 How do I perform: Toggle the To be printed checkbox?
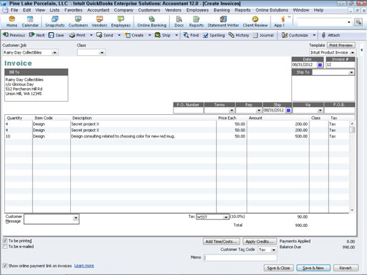click(5, 241)
